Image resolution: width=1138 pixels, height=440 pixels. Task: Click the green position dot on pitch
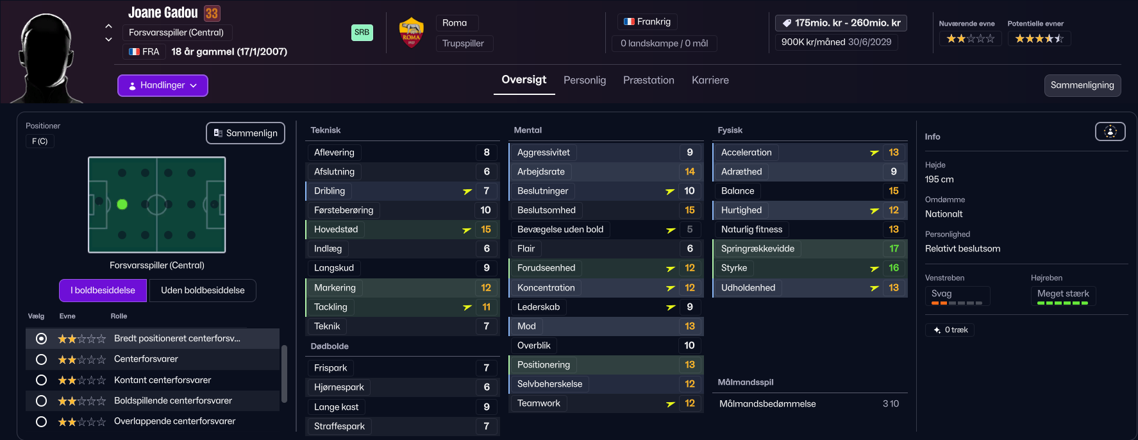[x=122, y=205]
